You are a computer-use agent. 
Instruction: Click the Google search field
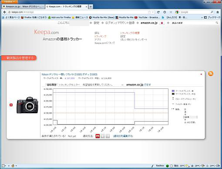195,12
